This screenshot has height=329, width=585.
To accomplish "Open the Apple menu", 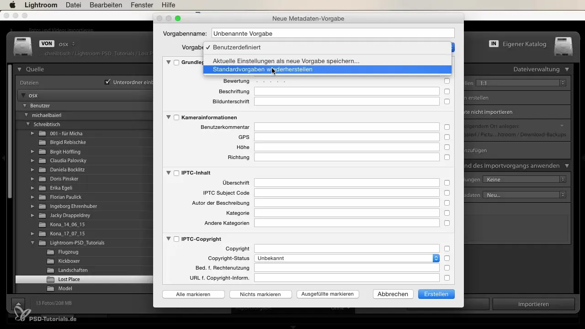I will pyautogui.click(x=12, y=5).
